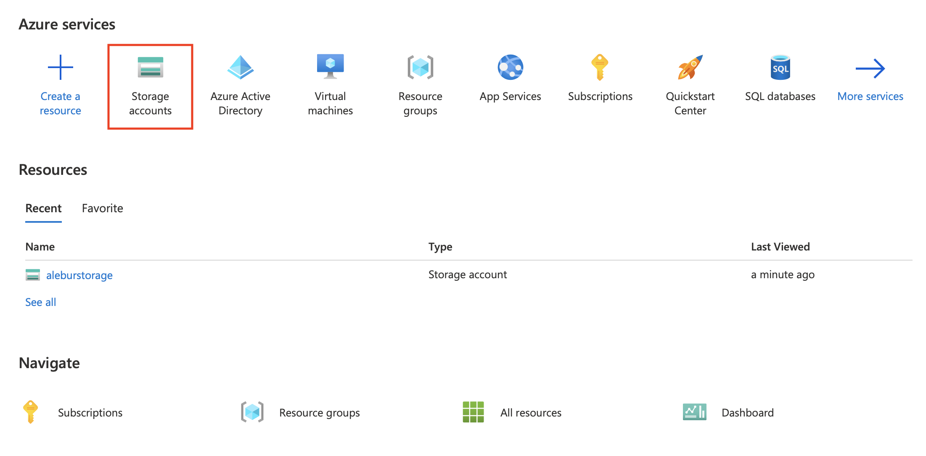Sort by the Last Viewed column header

(780, 247)
